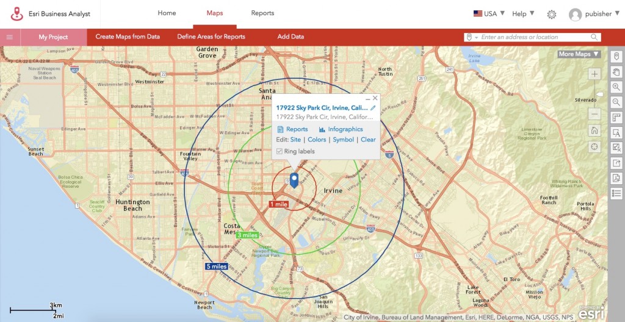Screen dimensions: 625x322
Task: Open Define Areas for Reports menu
Action: click(x=211, y=37)
